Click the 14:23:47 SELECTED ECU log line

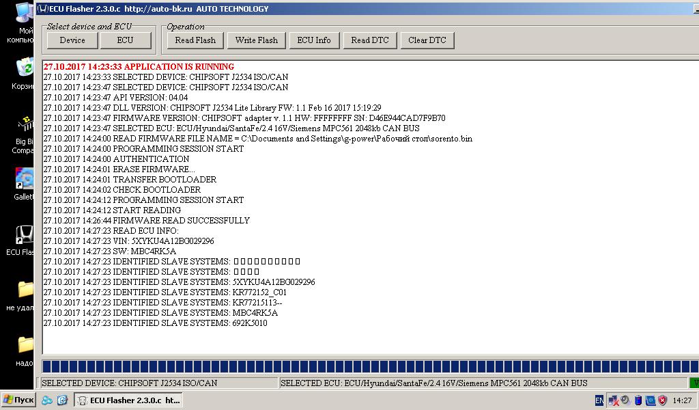click(x=231, y=128)
